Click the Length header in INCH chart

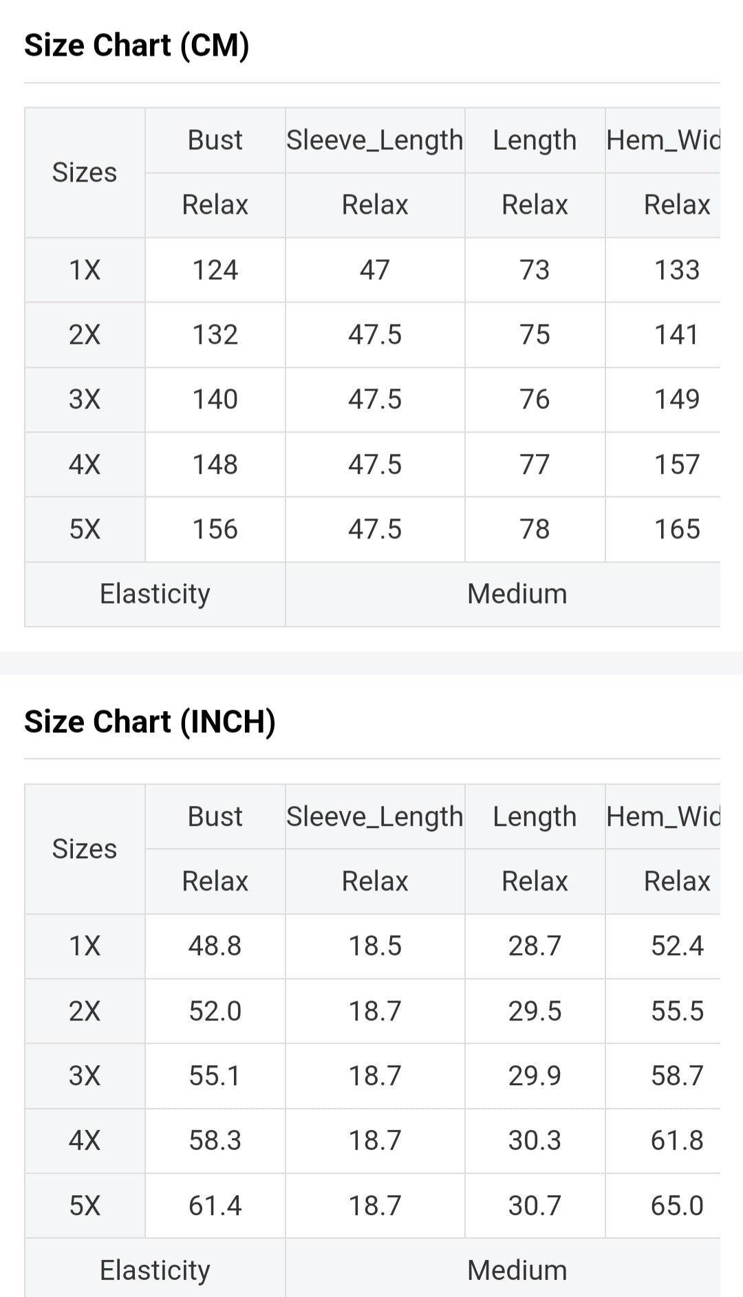click(x=535, y=816)
